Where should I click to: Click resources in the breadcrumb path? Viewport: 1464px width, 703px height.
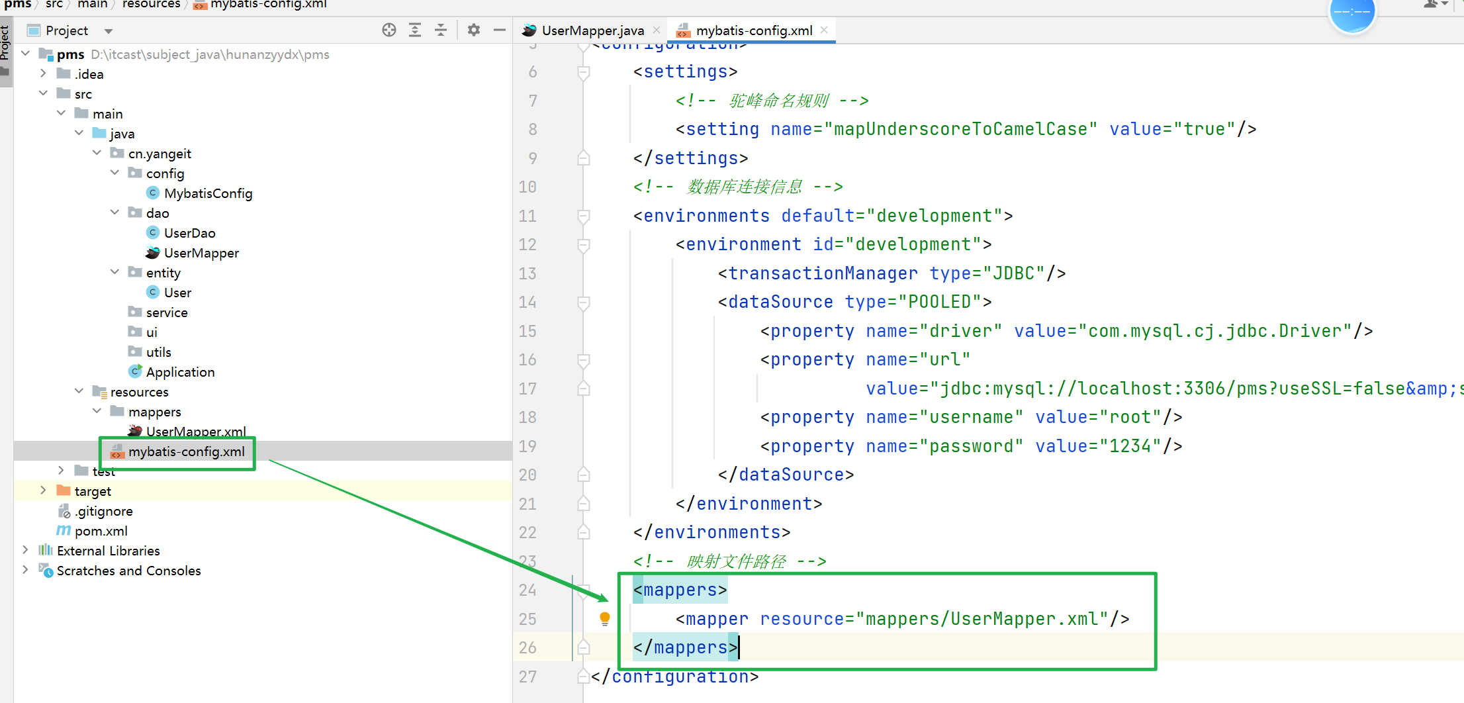point(151,5)
